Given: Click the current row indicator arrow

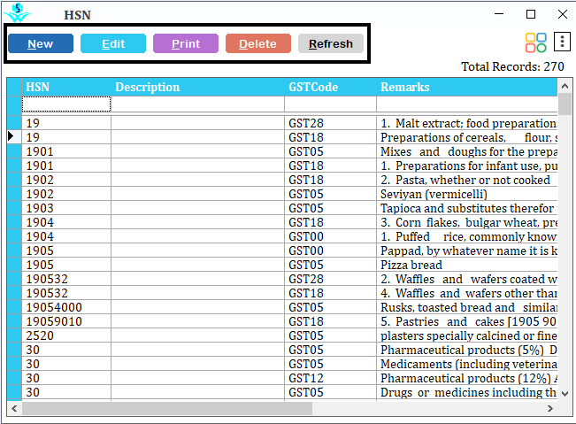Looking at the screenshot, I should [x=12, y=137].
